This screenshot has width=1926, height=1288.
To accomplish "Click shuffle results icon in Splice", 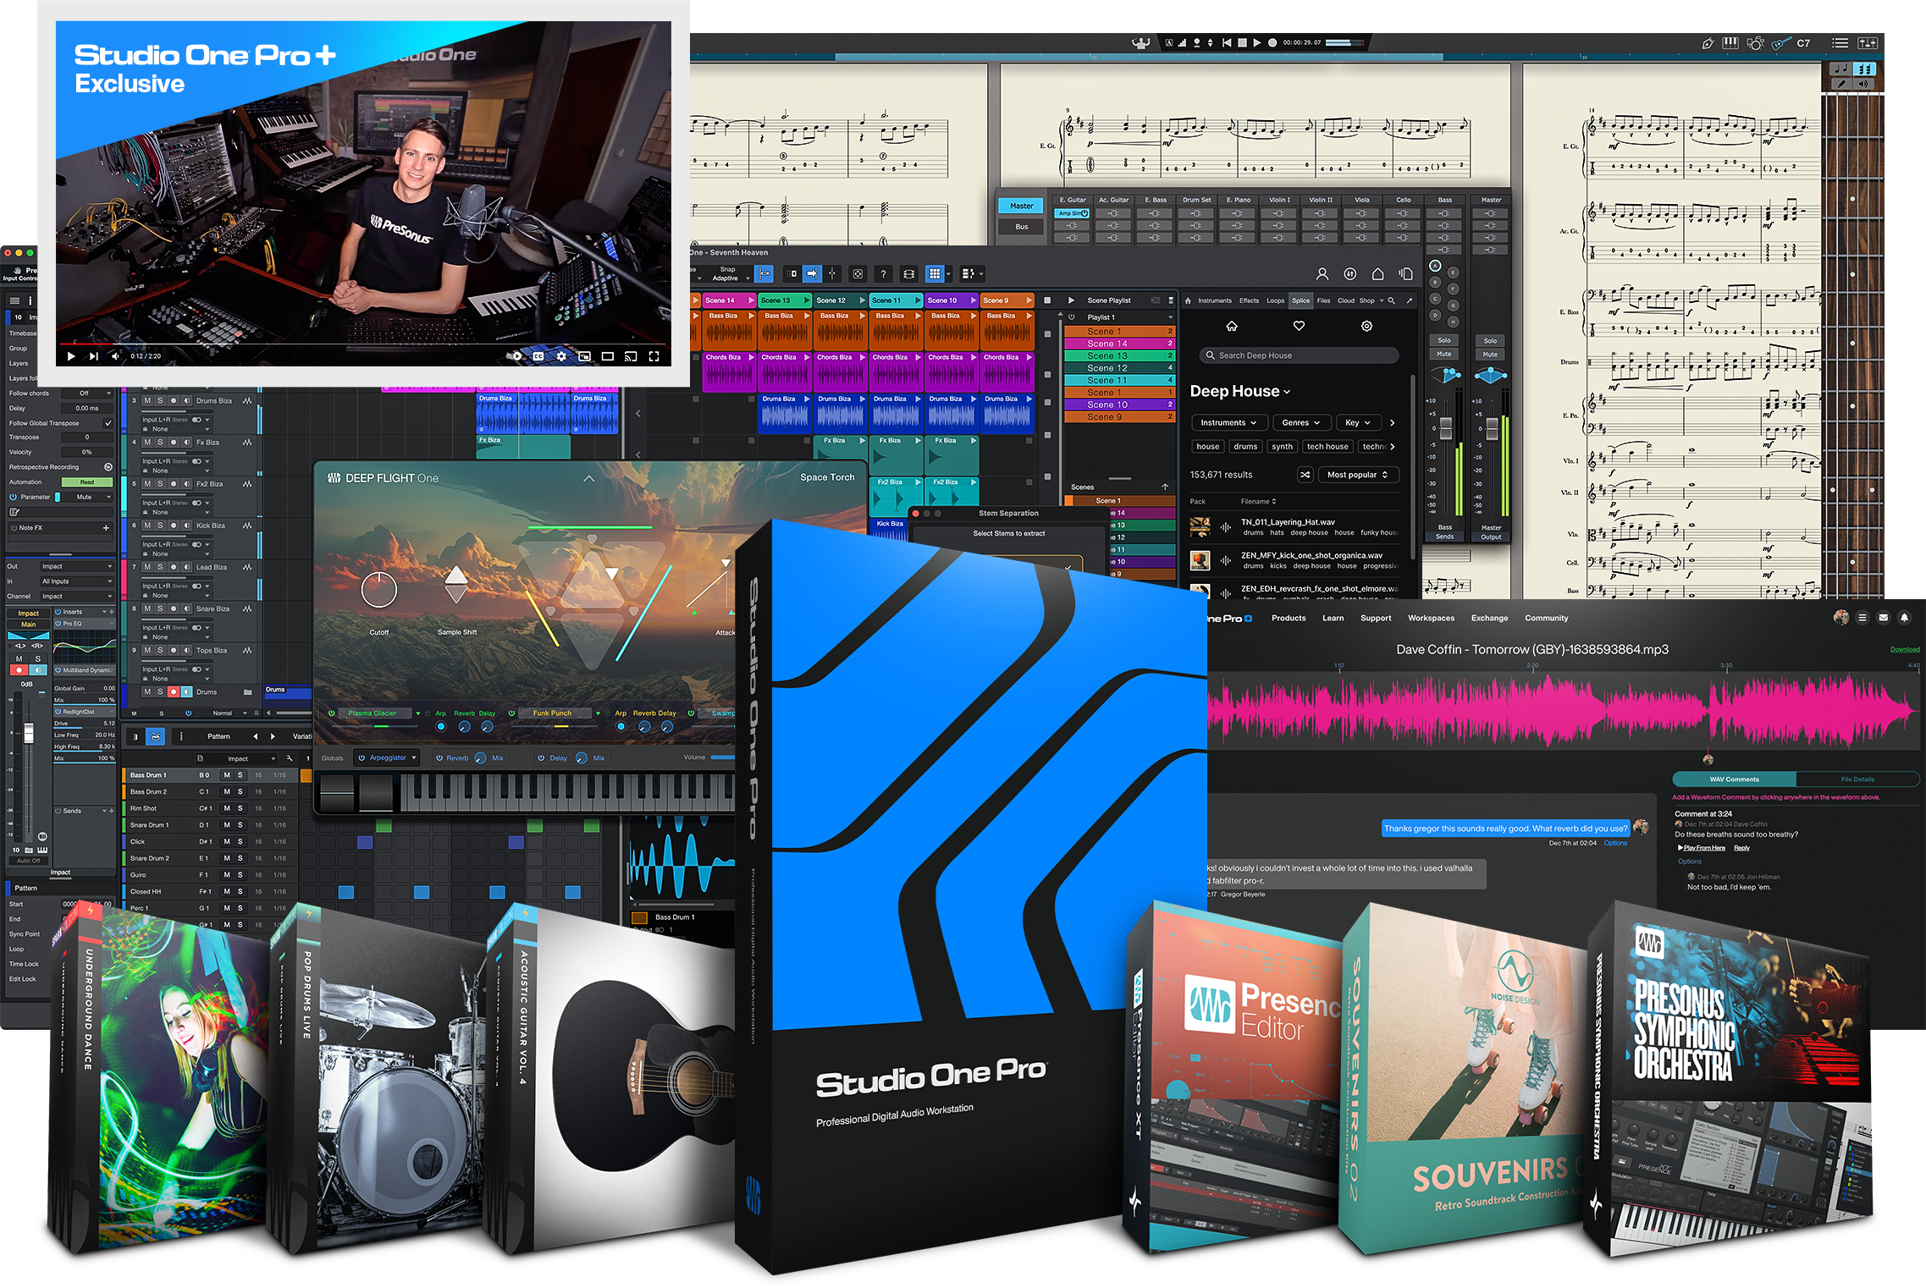I will [1305, 475].
